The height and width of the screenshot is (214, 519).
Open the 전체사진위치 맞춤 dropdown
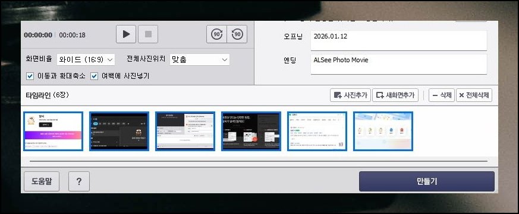coord(200,60)
